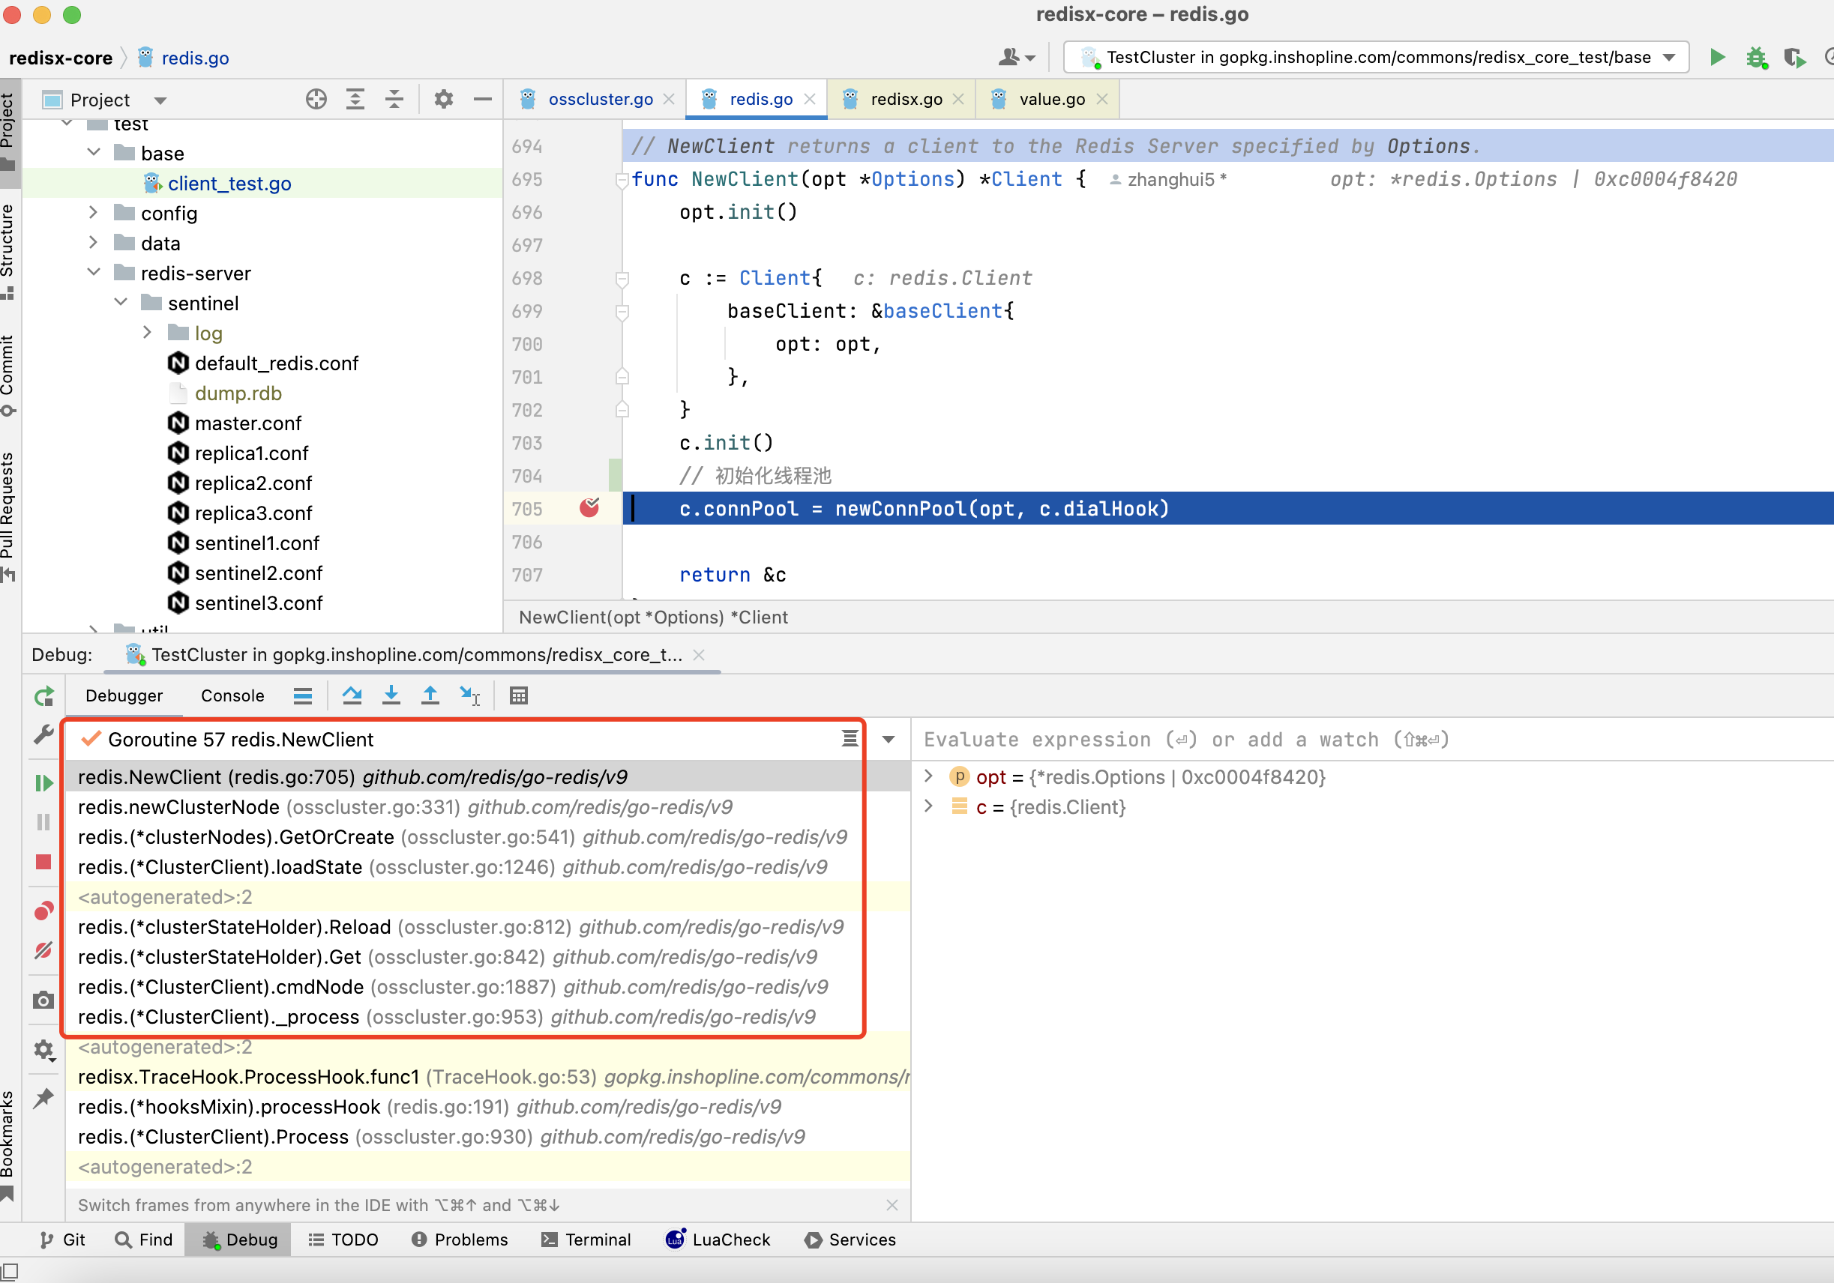The image size is (1834, 1283).
Task: Open goroutine frames list options icon
Action: point(850,740)
